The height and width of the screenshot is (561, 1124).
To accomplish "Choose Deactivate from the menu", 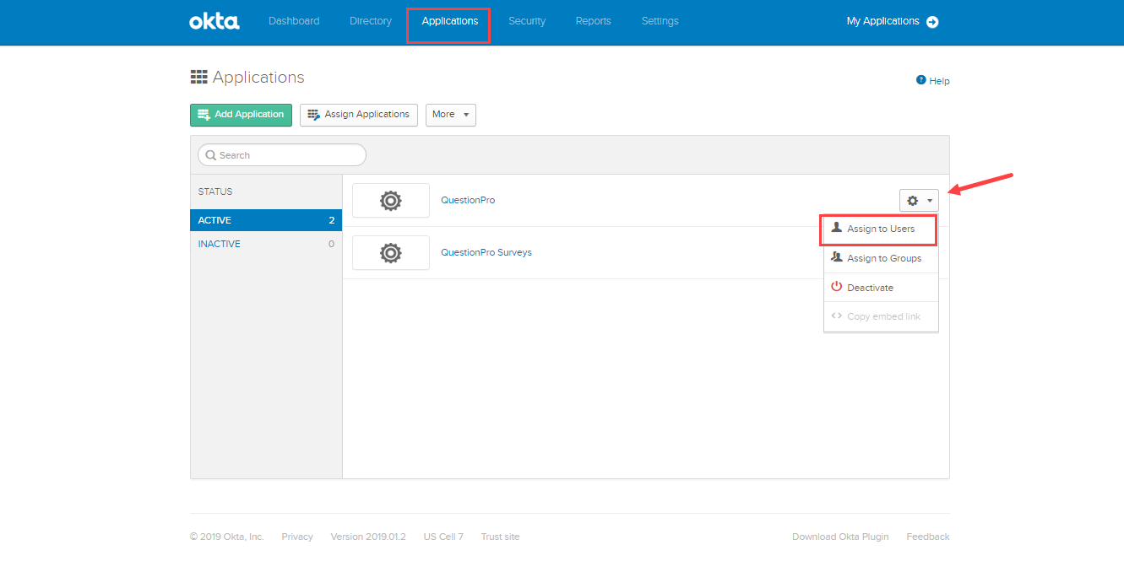I will 881,288.
